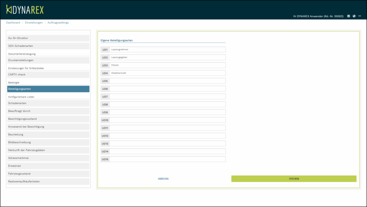Viewport: 367px width, 207px height.
Task: Click the UD3 field with Polizei
Action: pos(167,65)
